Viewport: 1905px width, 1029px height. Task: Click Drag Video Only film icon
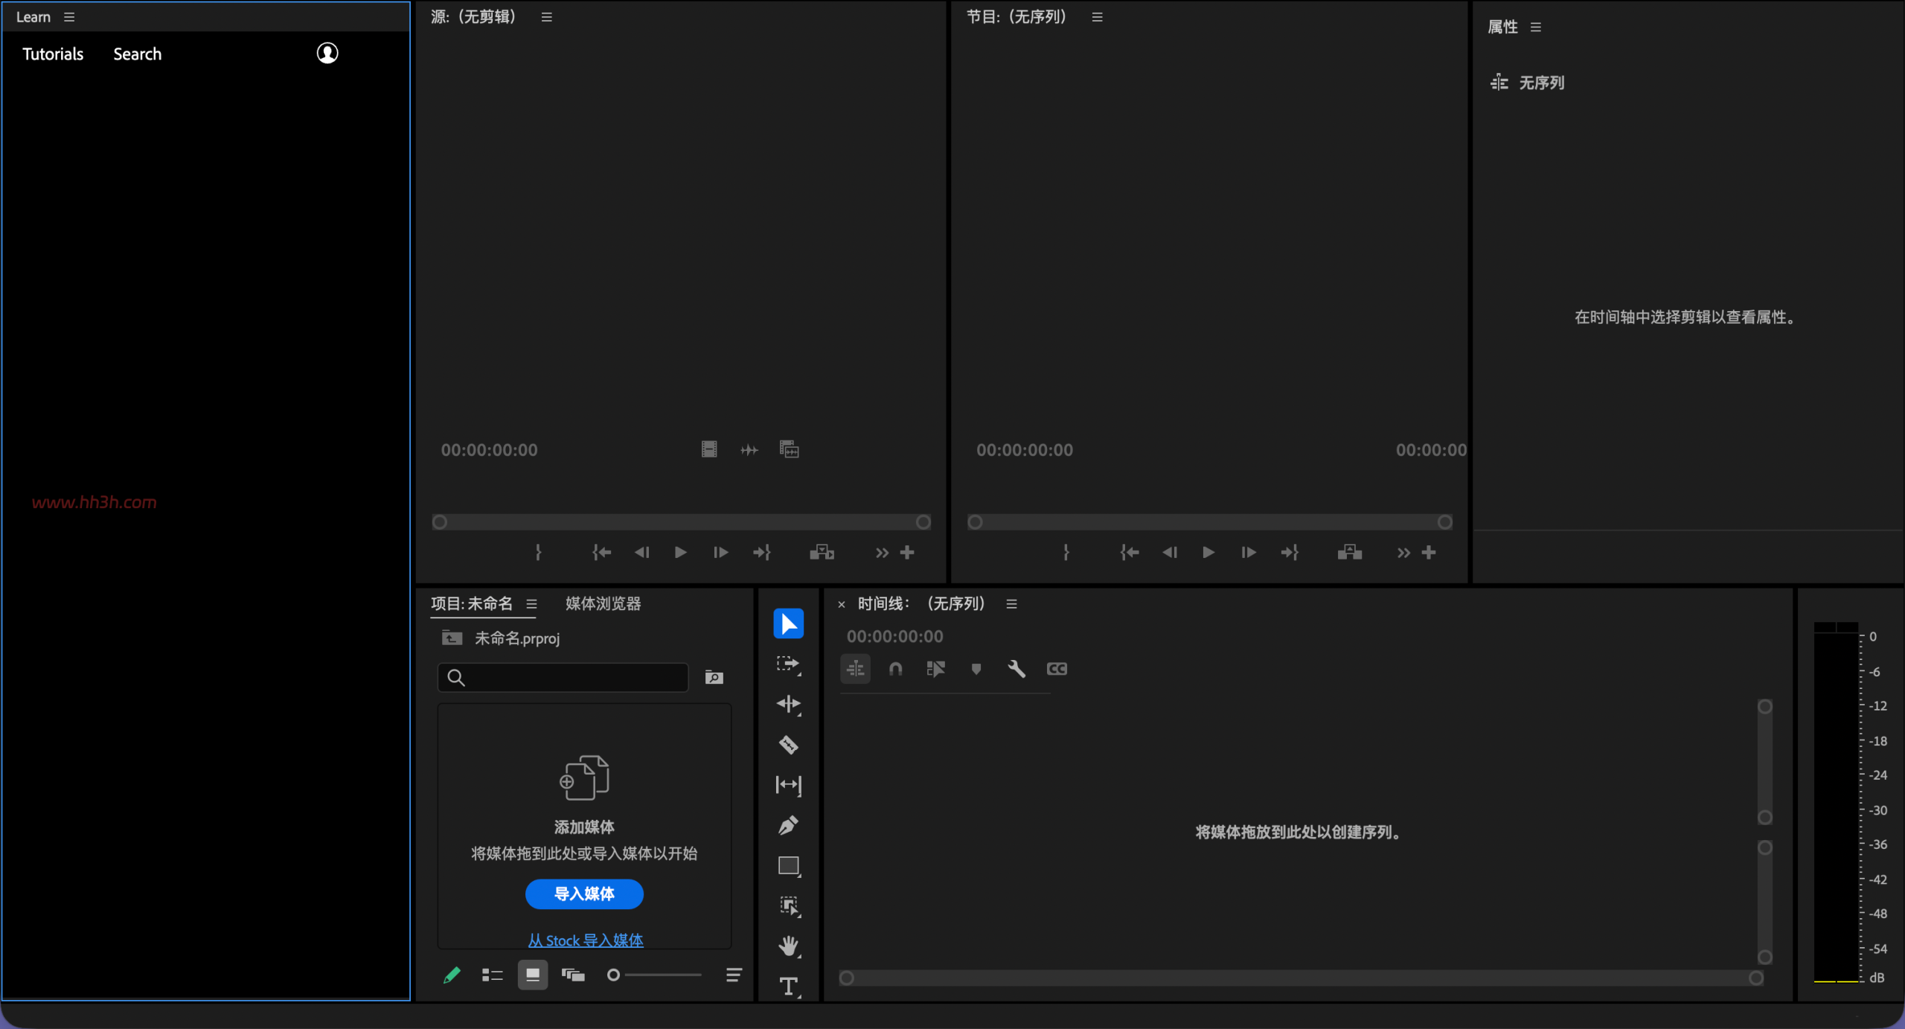coord(709,449)
